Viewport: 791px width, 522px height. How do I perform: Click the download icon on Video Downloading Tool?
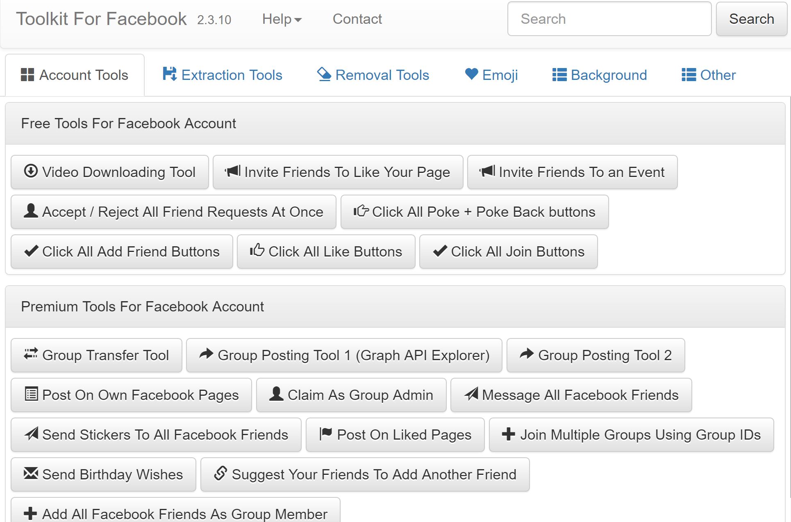coord(31,171)
